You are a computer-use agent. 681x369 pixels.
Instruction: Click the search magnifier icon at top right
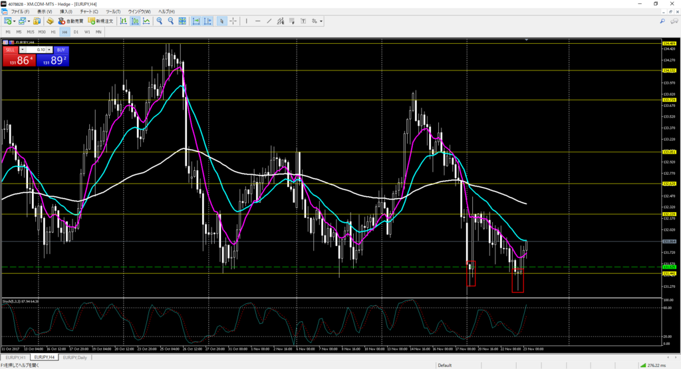(662, 21)
